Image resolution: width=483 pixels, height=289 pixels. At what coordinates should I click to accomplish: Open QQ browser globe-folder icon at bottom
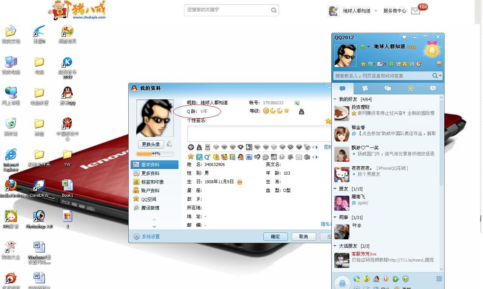[357, 279]
